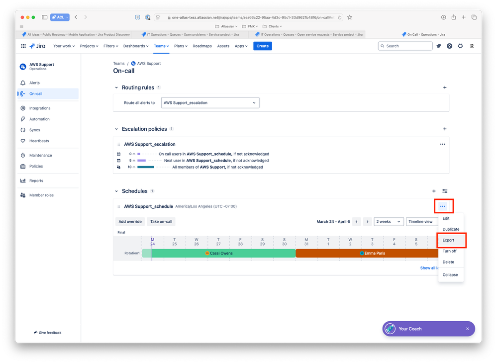Image resolution: width=497 pixels, height=363 pixels.
Task: Open the Projects menu
Action: pyautogui.click(x=89, y=46)
